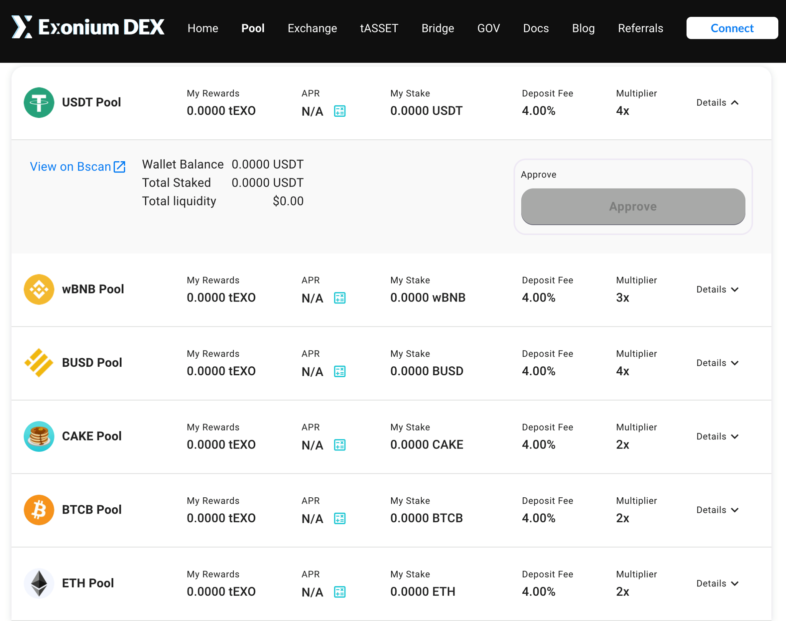Click the USDT Pool title
The width and height of the screenshot is (786, 621).
tap(91, 103)
